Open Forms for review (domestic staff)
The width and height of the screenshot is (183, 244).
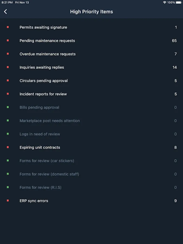(49, 174)
